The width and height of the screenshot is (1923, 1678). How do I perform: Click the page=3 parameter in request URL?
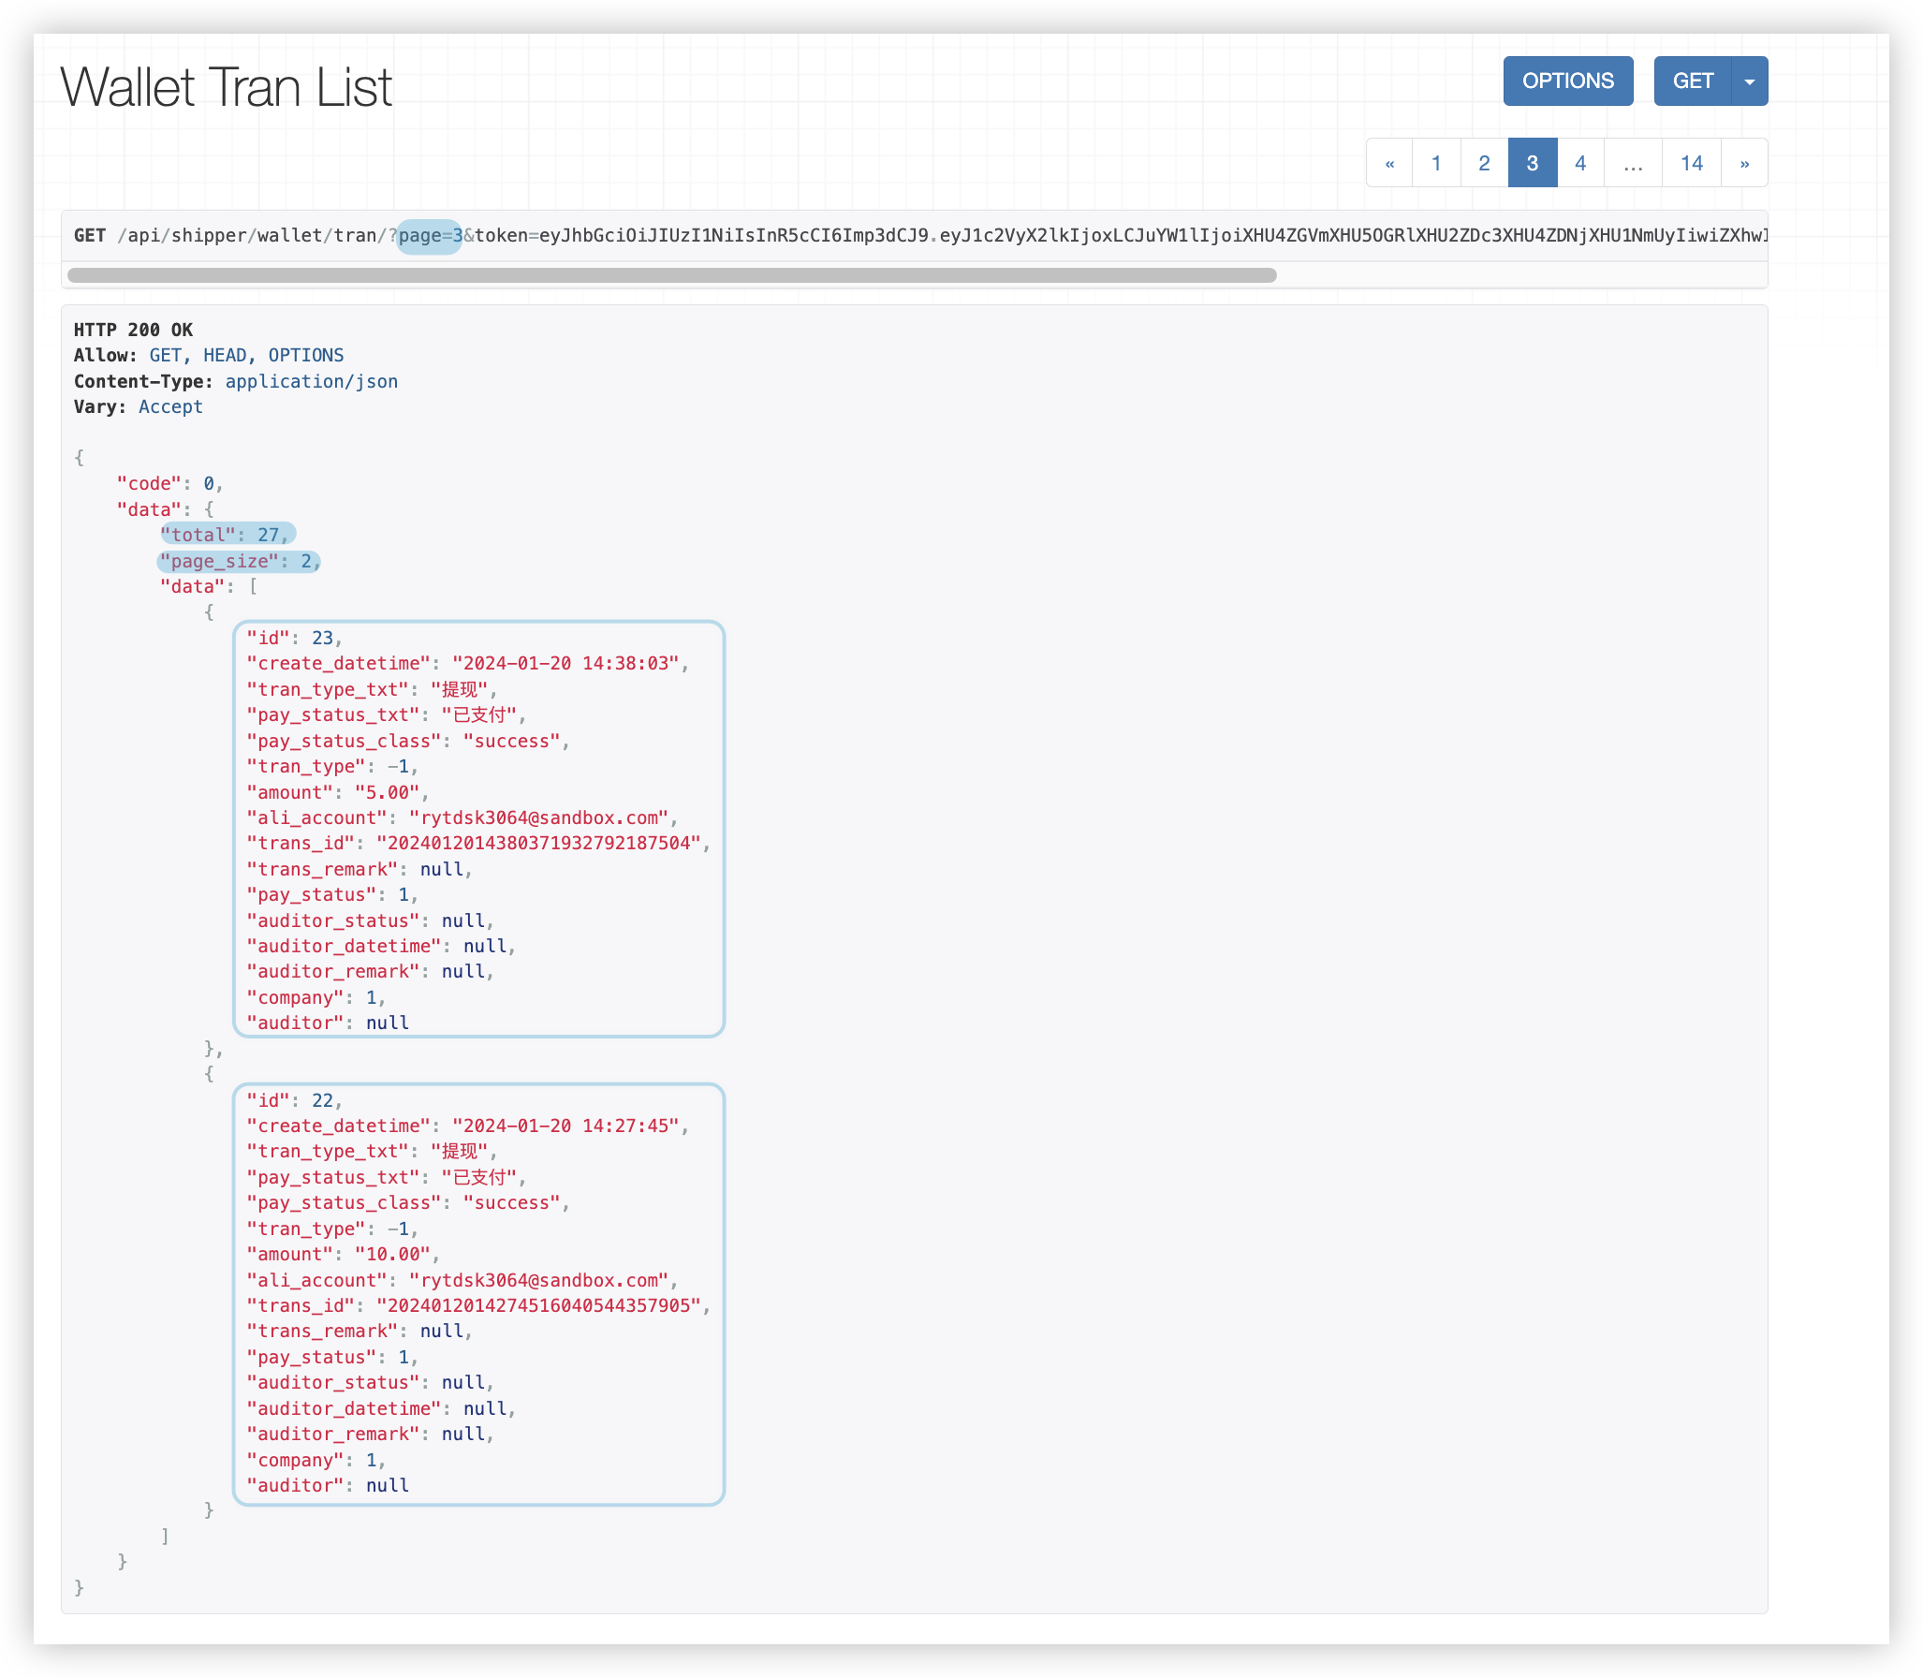[x=430, y=236]
